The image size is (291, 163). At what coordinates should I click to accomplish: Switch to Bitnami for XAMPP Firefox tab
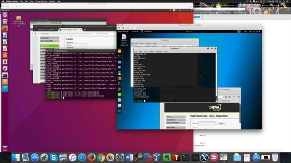tap(46, 30)
